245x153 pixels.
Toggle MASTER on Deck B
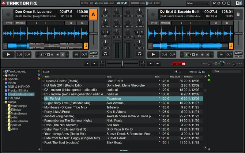[x=165, y=23]
